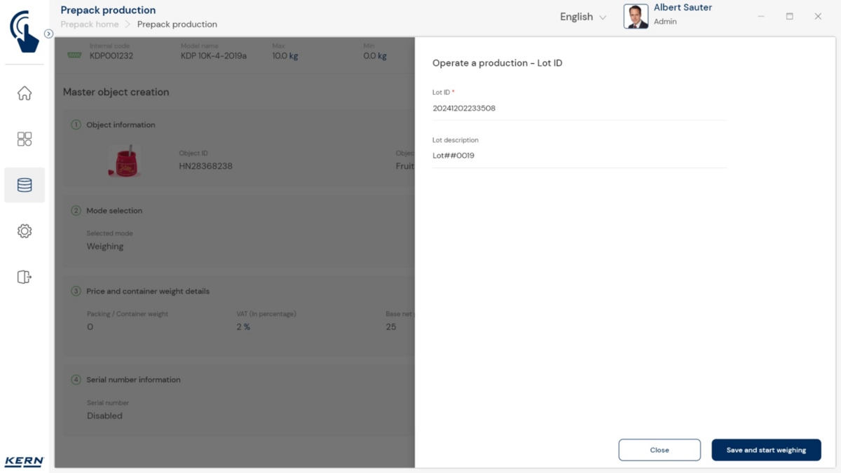Viewport: 841px width, 473px height.
Task: Click Save and start weighing button
Action: [x=766, y=450]
